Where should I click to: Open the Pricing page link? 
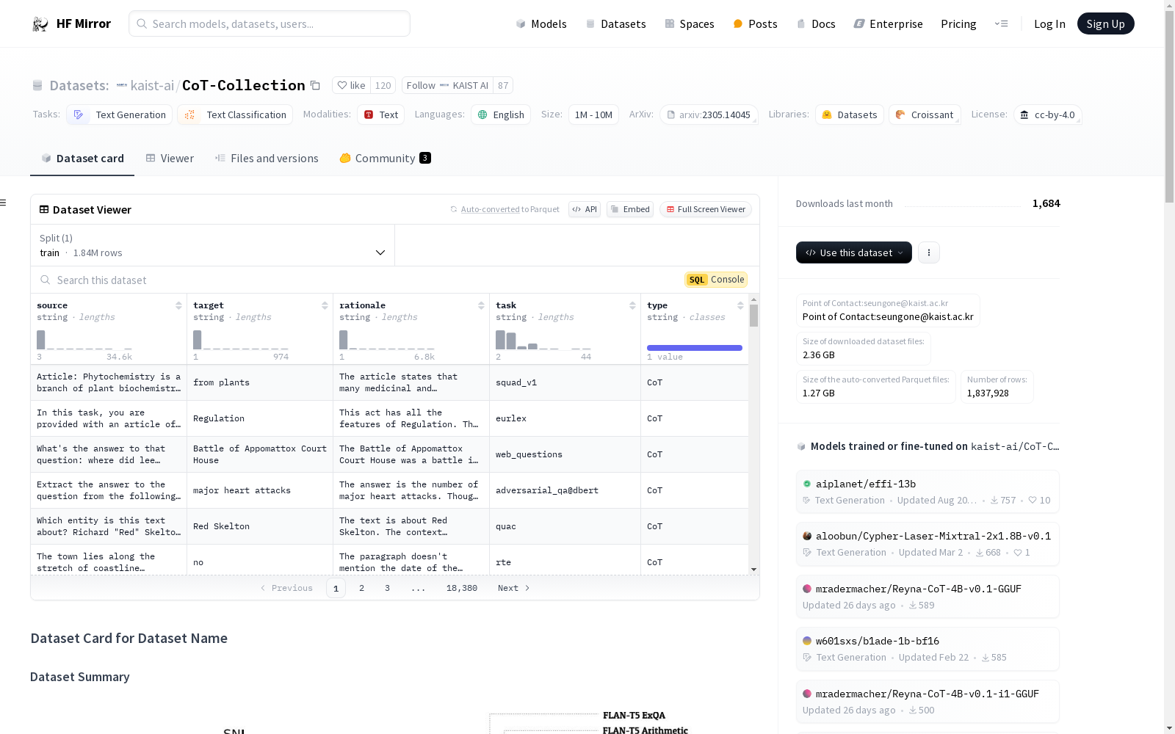click(958, 24)
